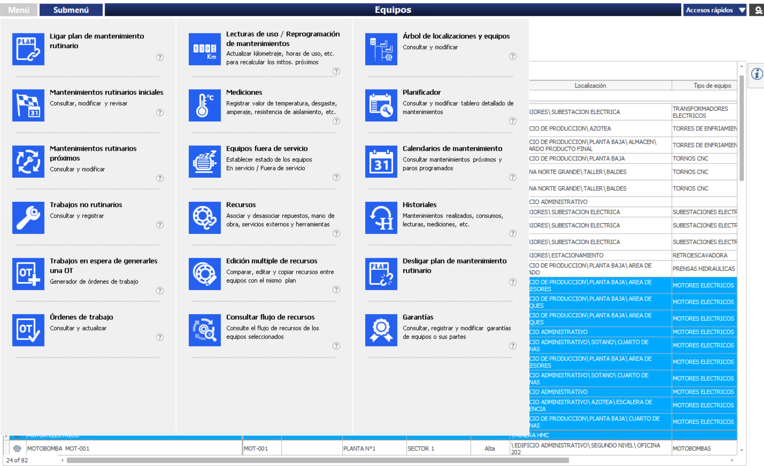Open the Historiales icon

[381, 218]
